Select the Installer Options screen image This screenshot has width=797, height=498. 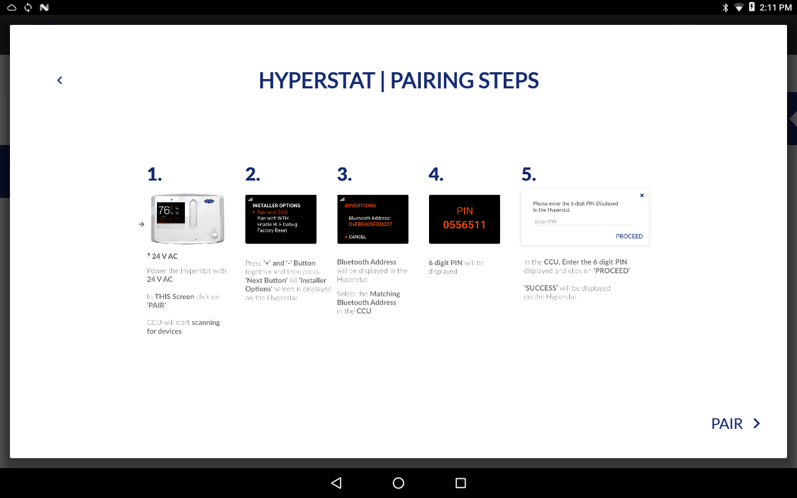(x=281, y=219)
